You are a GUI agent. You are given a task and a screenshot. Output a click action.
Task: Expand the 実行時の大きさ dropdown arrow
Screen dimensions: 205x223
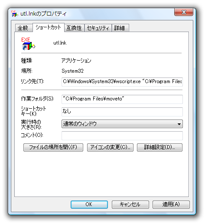point(179,124)
